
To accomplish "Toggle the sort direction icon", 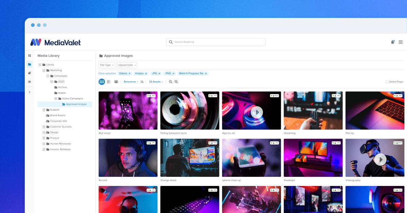I will click(142, 82).
